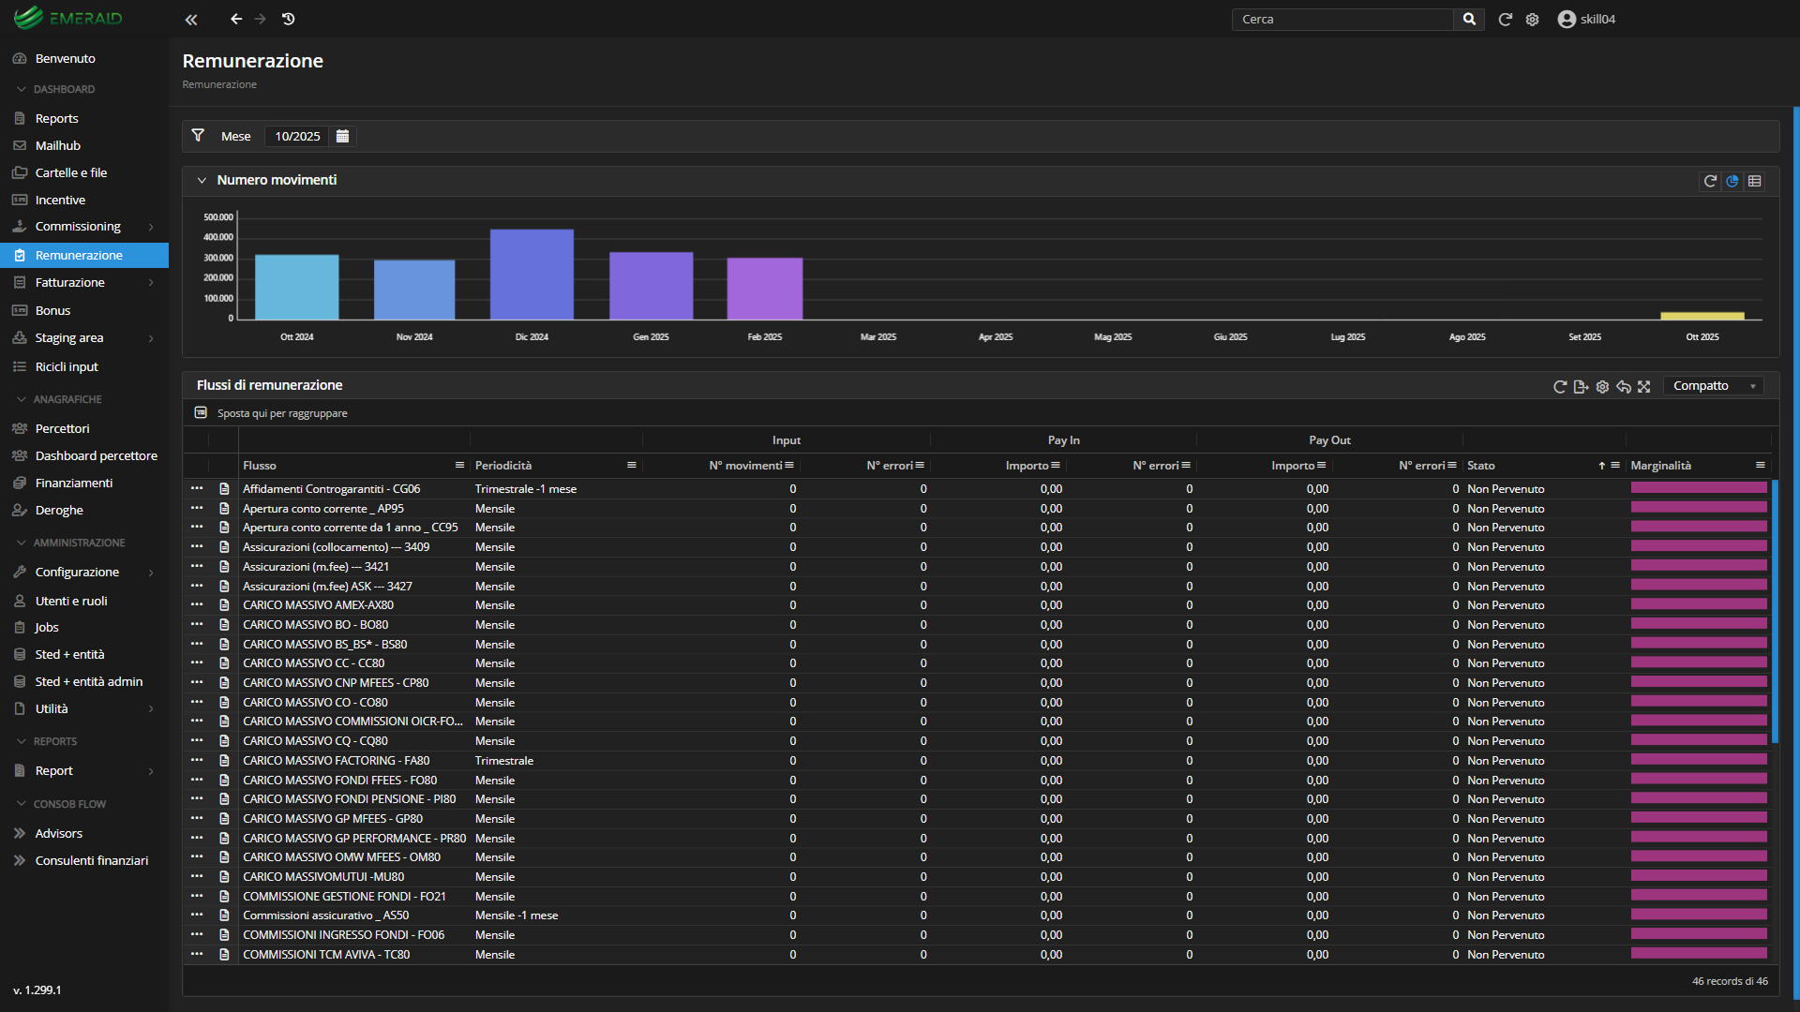Screen dimensions: 1800x1012
Task: Export the Flussi di remunerazione grid
Action: point(1581,386)
